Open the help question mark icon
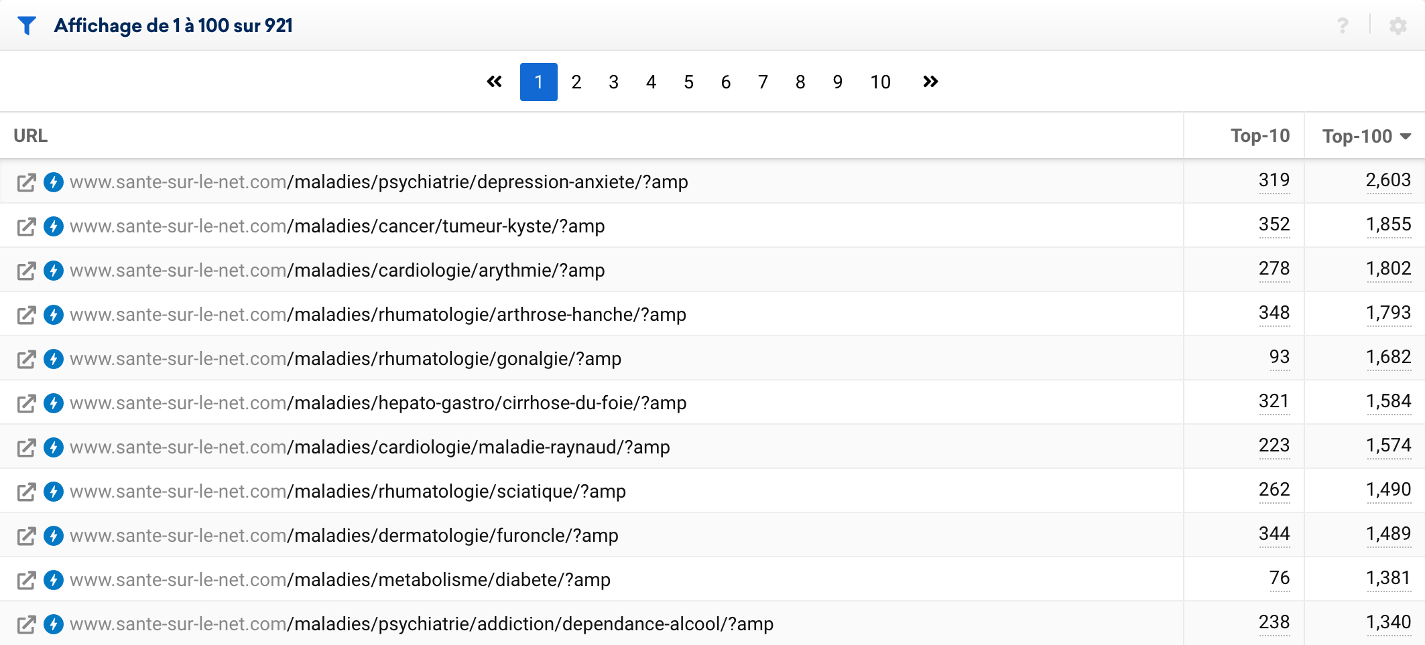This screenshot has width=1425, height=645. coord(1343,25)
